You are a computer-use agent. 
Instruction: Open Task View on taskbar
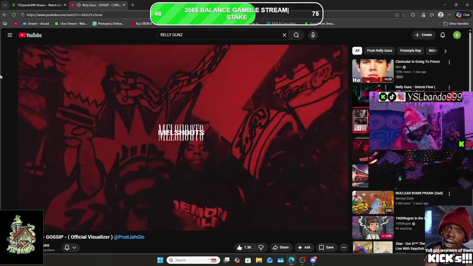pyautogui.click(x=227, y=260)
